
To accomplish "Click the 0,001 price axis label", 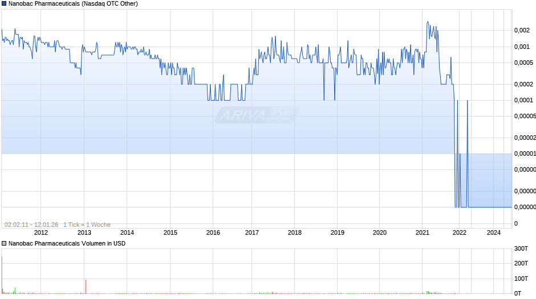I will [522, 47].
